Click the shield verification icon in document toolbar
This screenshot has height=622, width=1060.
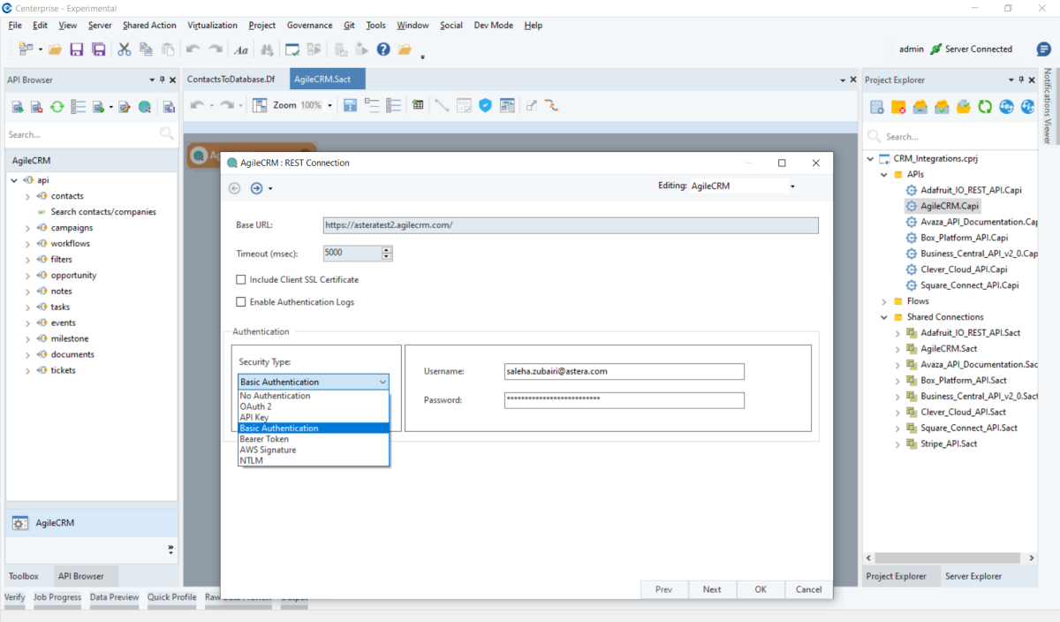[485, 104]
